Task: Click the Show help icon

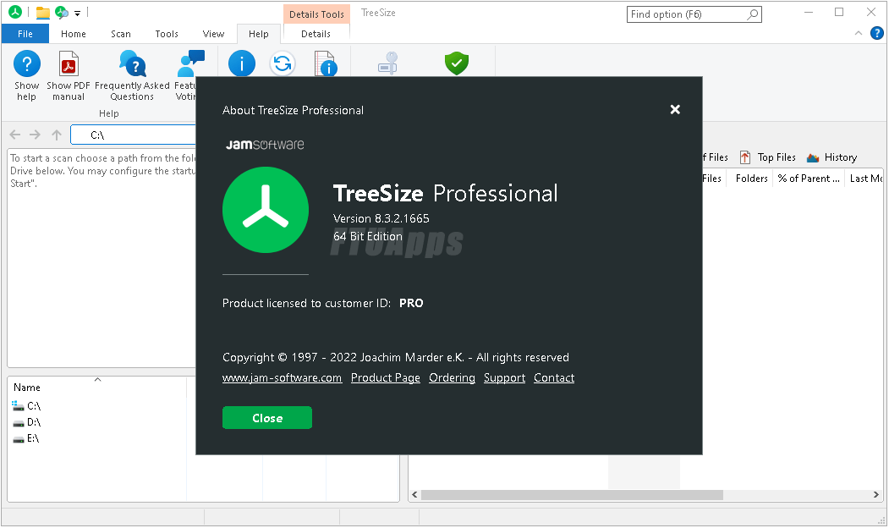Action: (27, 63)
